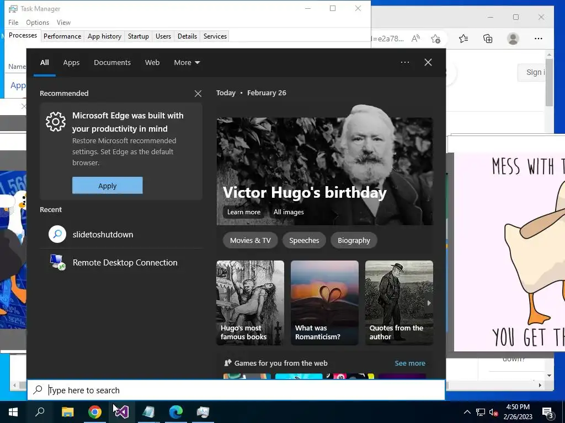Click the magnifier icon in search box
Viewport: 565px width, 423px height.
[x=38, y=390]
